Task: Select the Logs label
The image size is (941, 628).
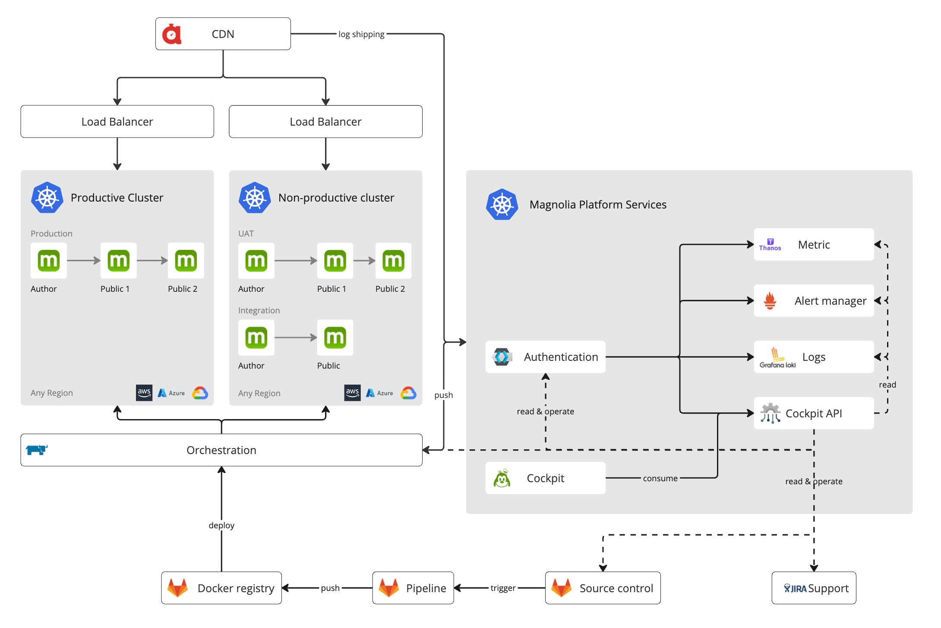Action: click(x=814, y=357)
